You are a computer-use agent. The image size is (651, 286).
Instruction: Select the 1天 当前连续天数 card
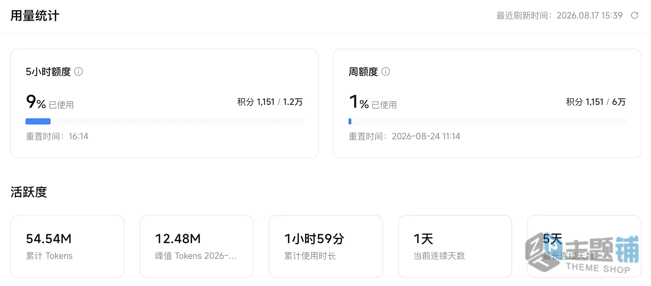click(x=455, y=247)
